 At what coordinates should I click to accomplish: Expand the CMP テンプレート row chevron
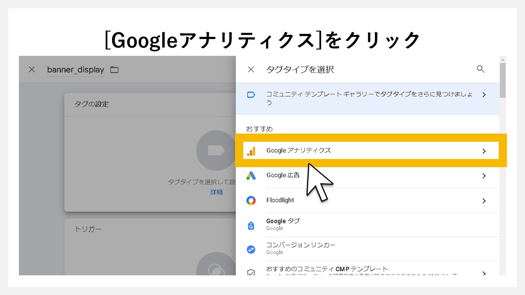(484, 272)
